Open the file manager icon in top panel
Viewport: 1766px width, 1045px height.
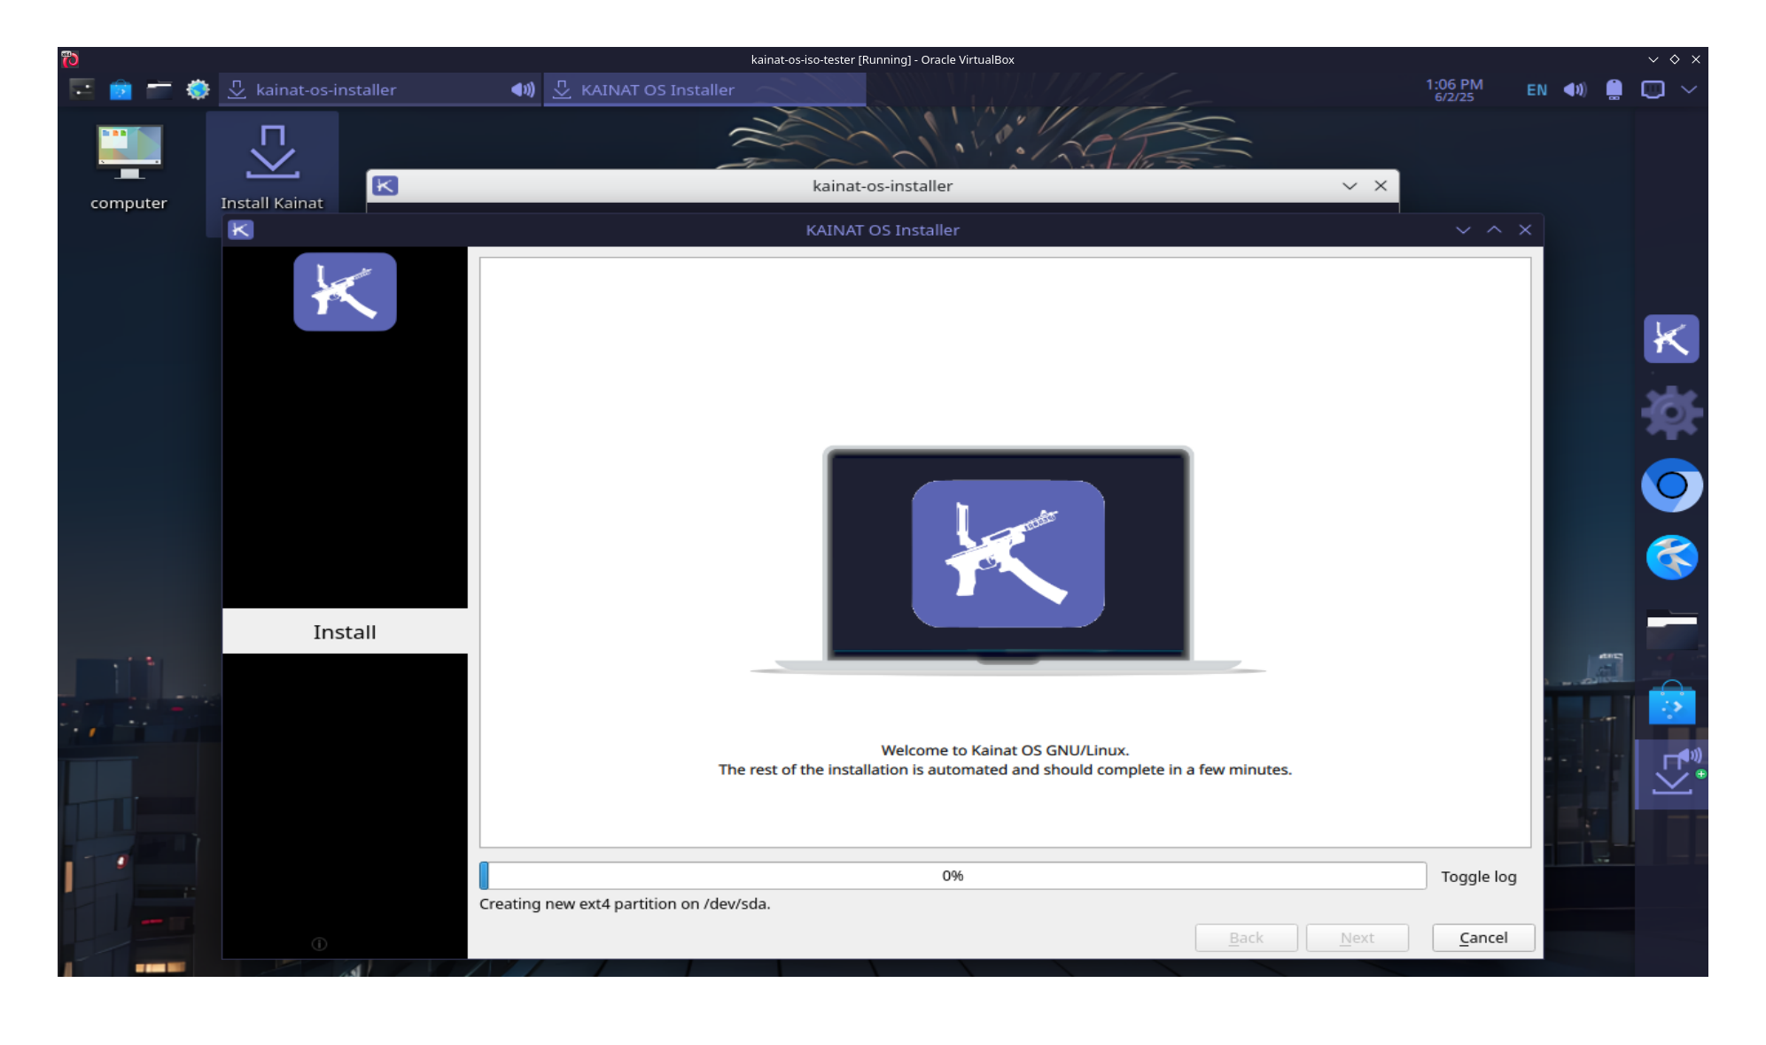[x=159, y=89]
